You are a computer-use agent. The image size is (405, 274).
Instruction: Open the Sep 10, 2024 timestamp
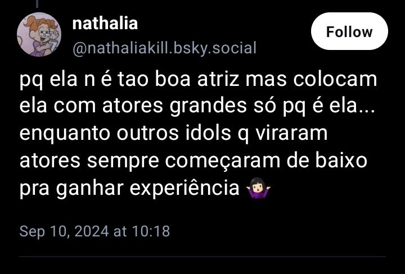tap(94, 231)
